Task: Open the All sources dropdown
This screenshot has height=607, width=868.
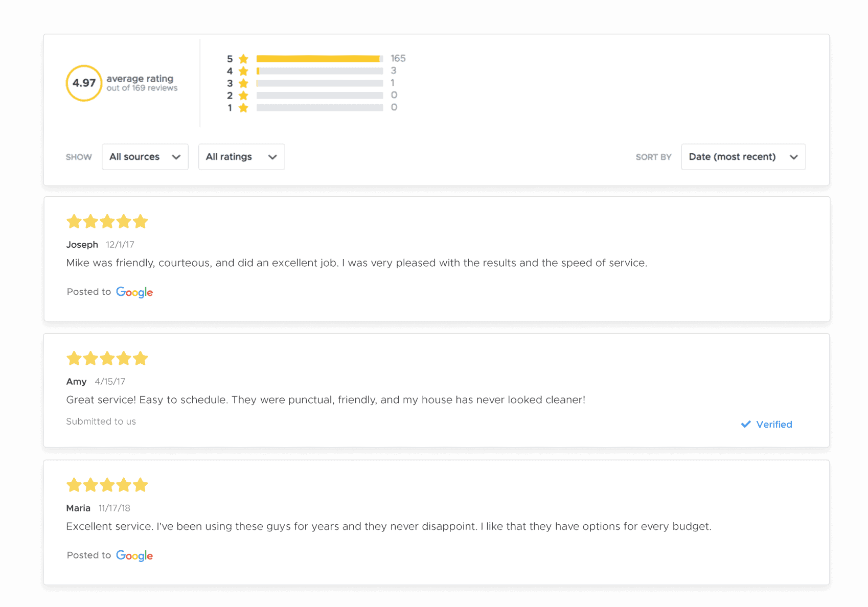Action: (145, 157)
